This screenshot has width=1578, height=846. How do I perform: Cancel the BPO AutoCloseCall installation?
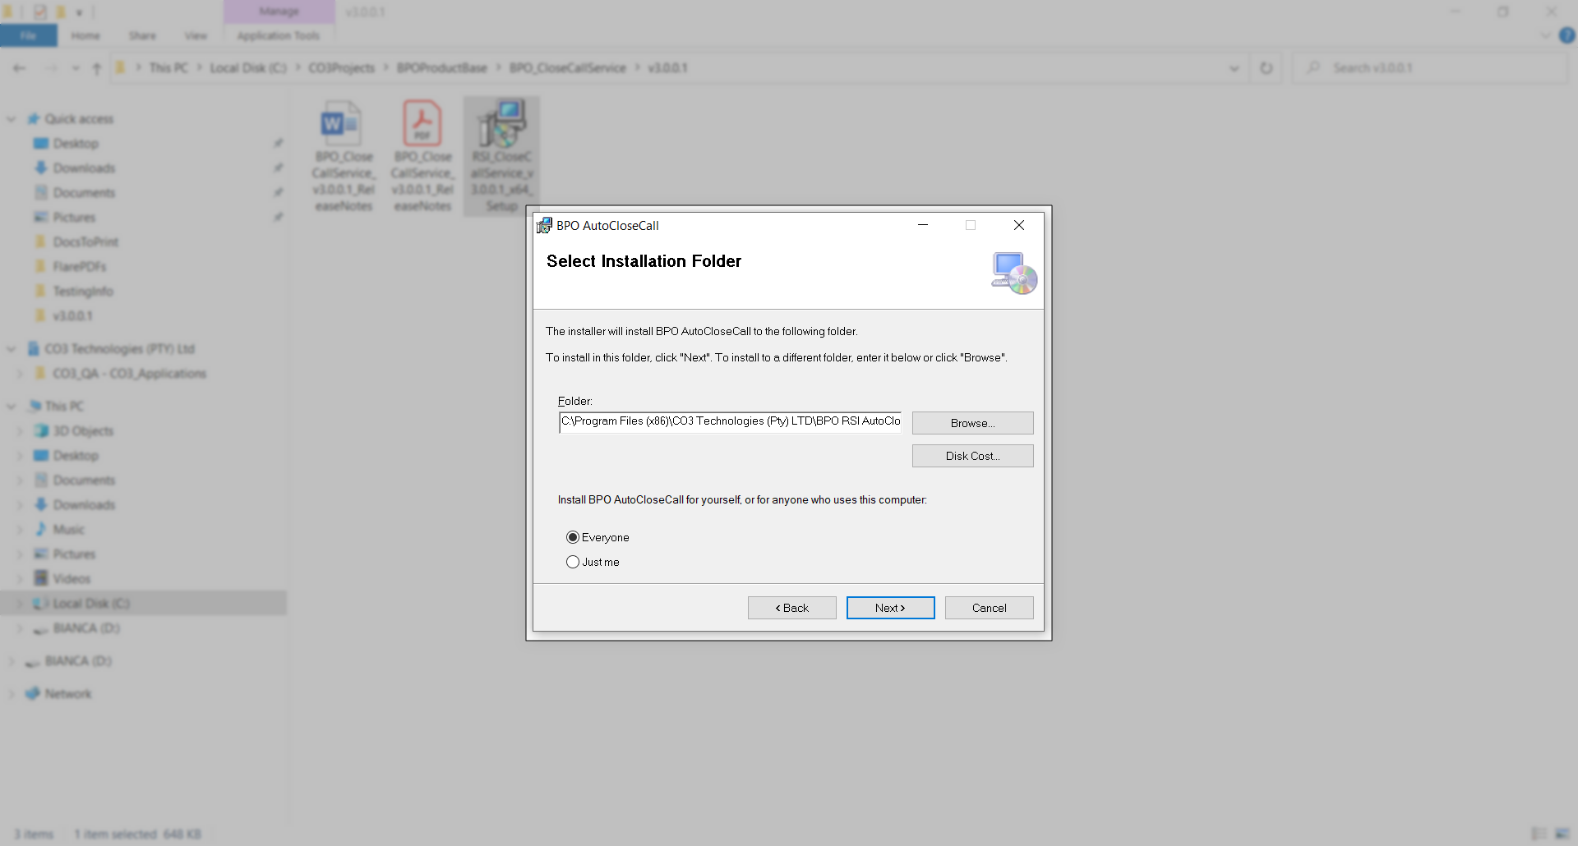coord(990,608)
